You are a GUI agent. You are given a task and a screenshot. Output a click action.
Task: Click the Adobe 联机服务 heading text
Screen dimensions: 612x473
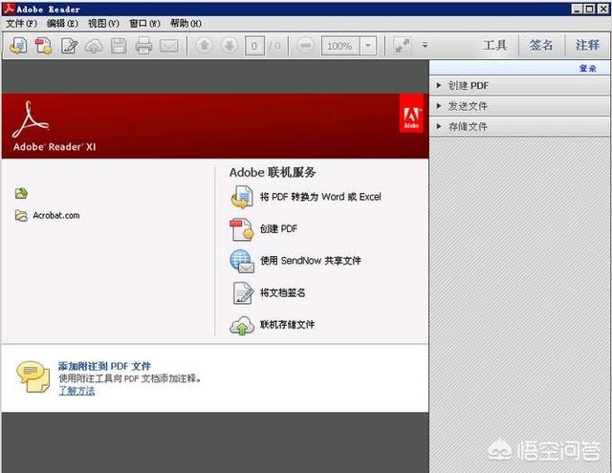(273, 172)
